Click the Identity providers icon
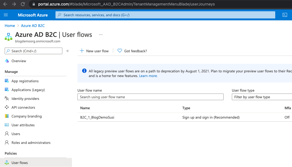The height and width of the screenshot is (167, 292). (x=7, y=99)
